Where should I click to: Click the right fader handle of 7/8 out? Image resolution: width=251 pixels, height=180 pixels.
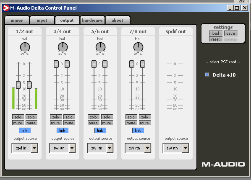click(143, 64)
